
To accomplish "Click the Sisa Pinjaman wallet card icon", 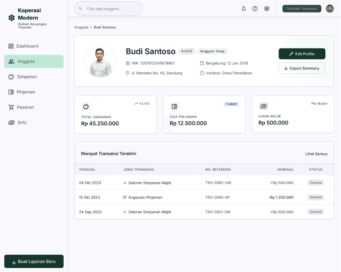I will click(174, 106).
